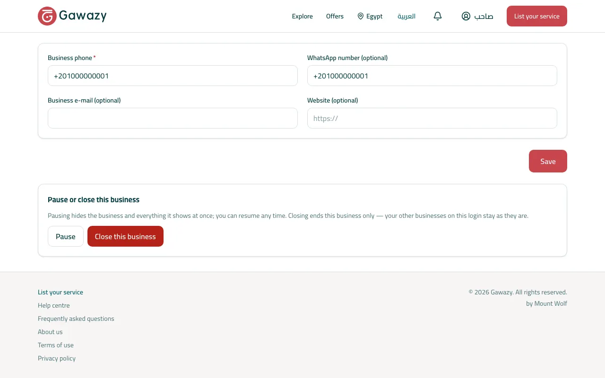Focus the Business phone field

coord(173,76)
